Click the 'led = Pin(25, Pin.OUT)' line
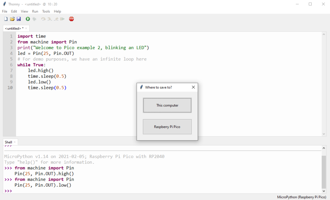This screenshot has width=330, height=200. [x=46, y=53]
